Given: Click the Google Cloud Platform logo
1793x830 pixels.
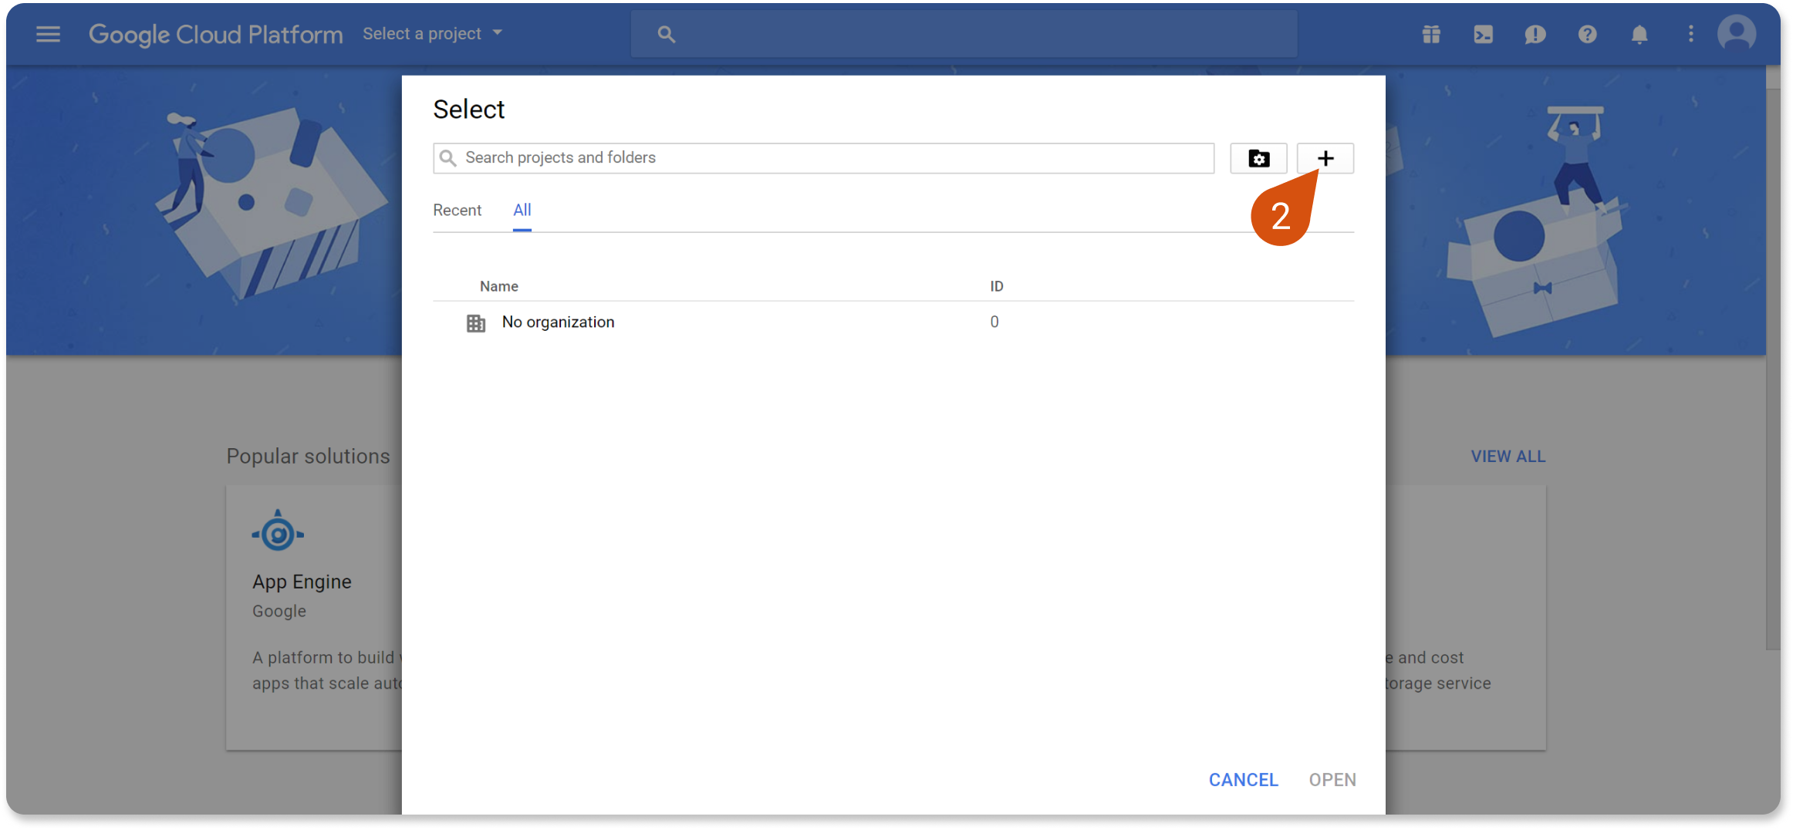Looking at the screenshot, I should coord(215,34).
